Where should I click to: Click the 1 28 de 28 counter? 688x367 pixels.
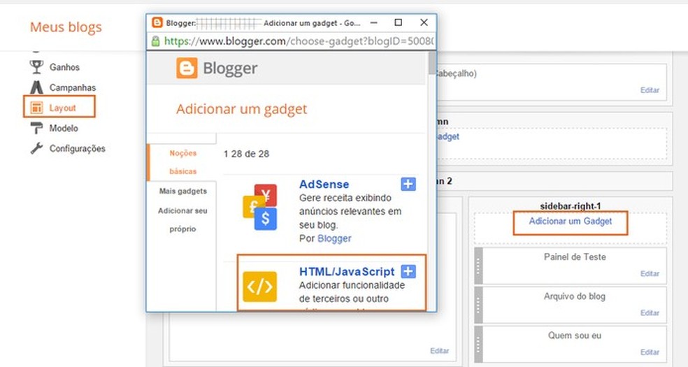point(246,154)
